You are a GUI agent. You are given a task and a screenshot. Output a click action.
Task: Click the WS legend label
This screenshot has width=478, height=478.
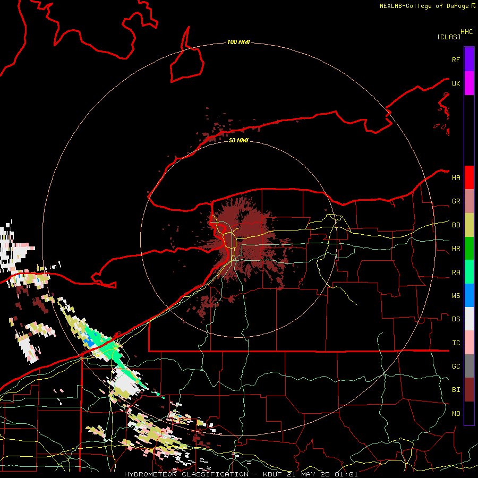pyautogui.click(x=456, y=295)
